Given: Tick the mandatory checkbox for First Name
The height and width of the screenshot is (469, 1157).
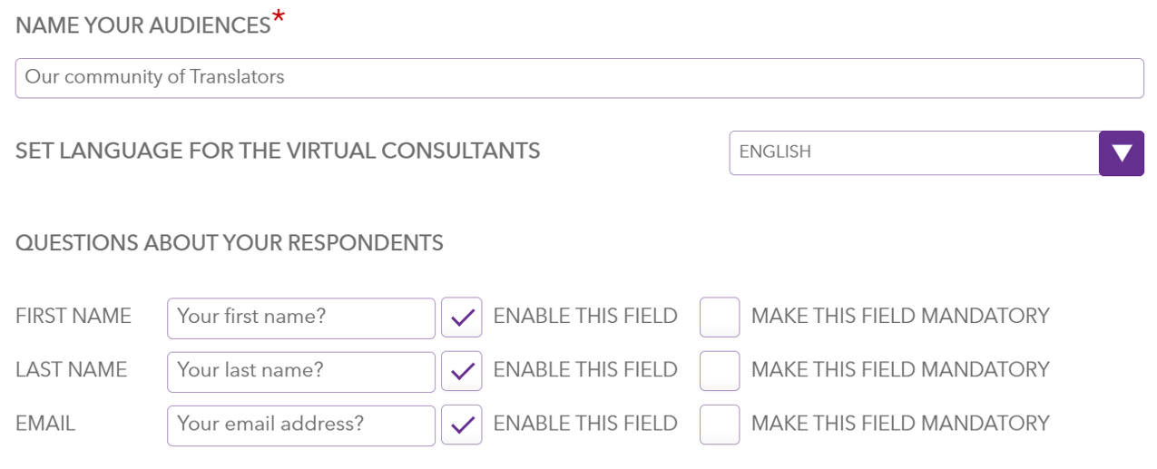Looking at the screenshot, I should tap(720, 318).
